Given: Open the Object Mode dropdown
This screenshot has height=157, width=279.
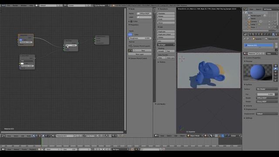Looking at the screenshot, I should pyautogui.click(x=195, y=136).
